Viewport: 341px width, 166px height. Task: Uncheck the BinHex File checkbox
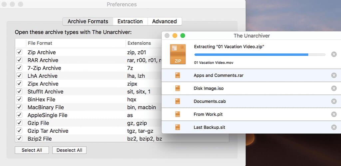pos(19,99)
